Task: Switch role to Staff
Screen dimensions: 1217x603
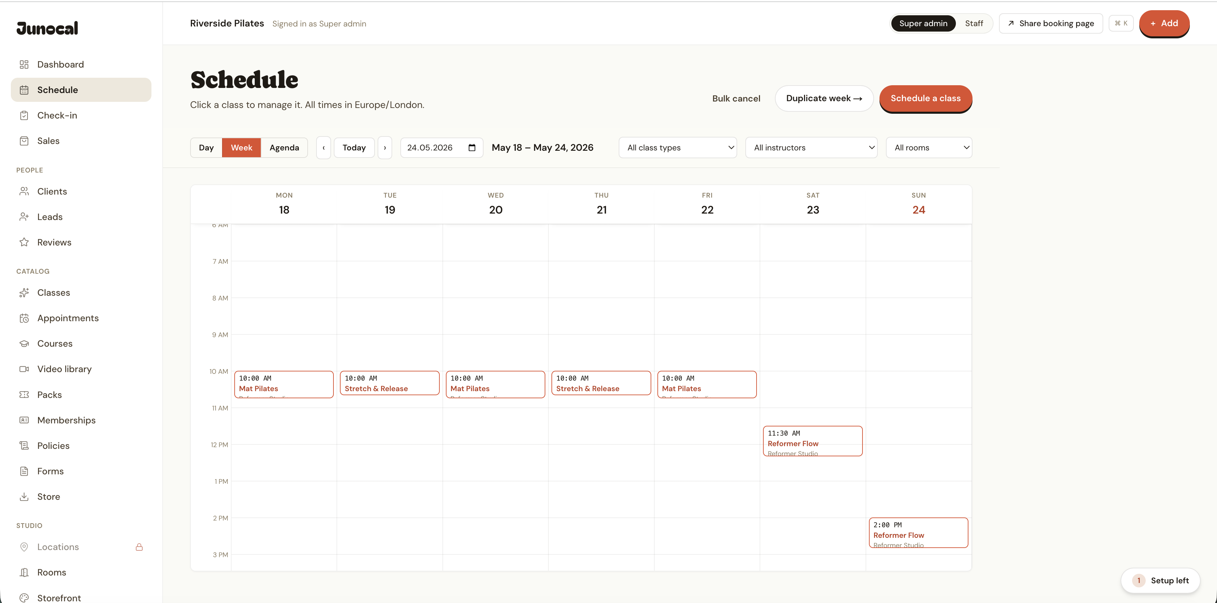Action: click(x=974, y=23)
